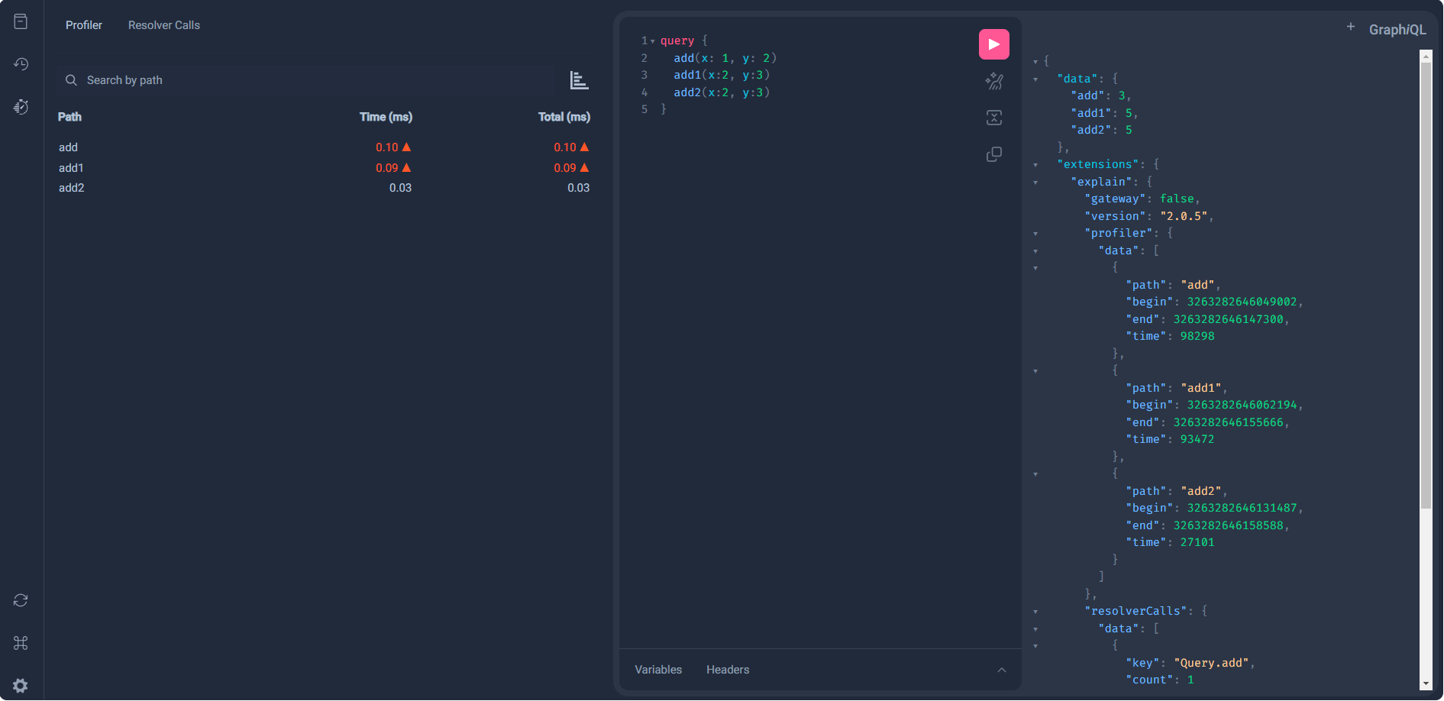Click search magnifier icon in path field
The image size is (1444, 701).
[x=71, y=80]
